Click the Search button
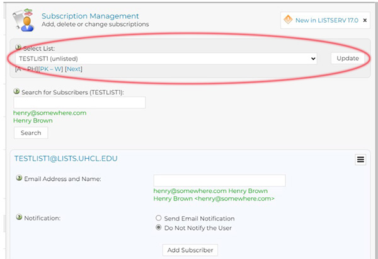 coord(31,133)
